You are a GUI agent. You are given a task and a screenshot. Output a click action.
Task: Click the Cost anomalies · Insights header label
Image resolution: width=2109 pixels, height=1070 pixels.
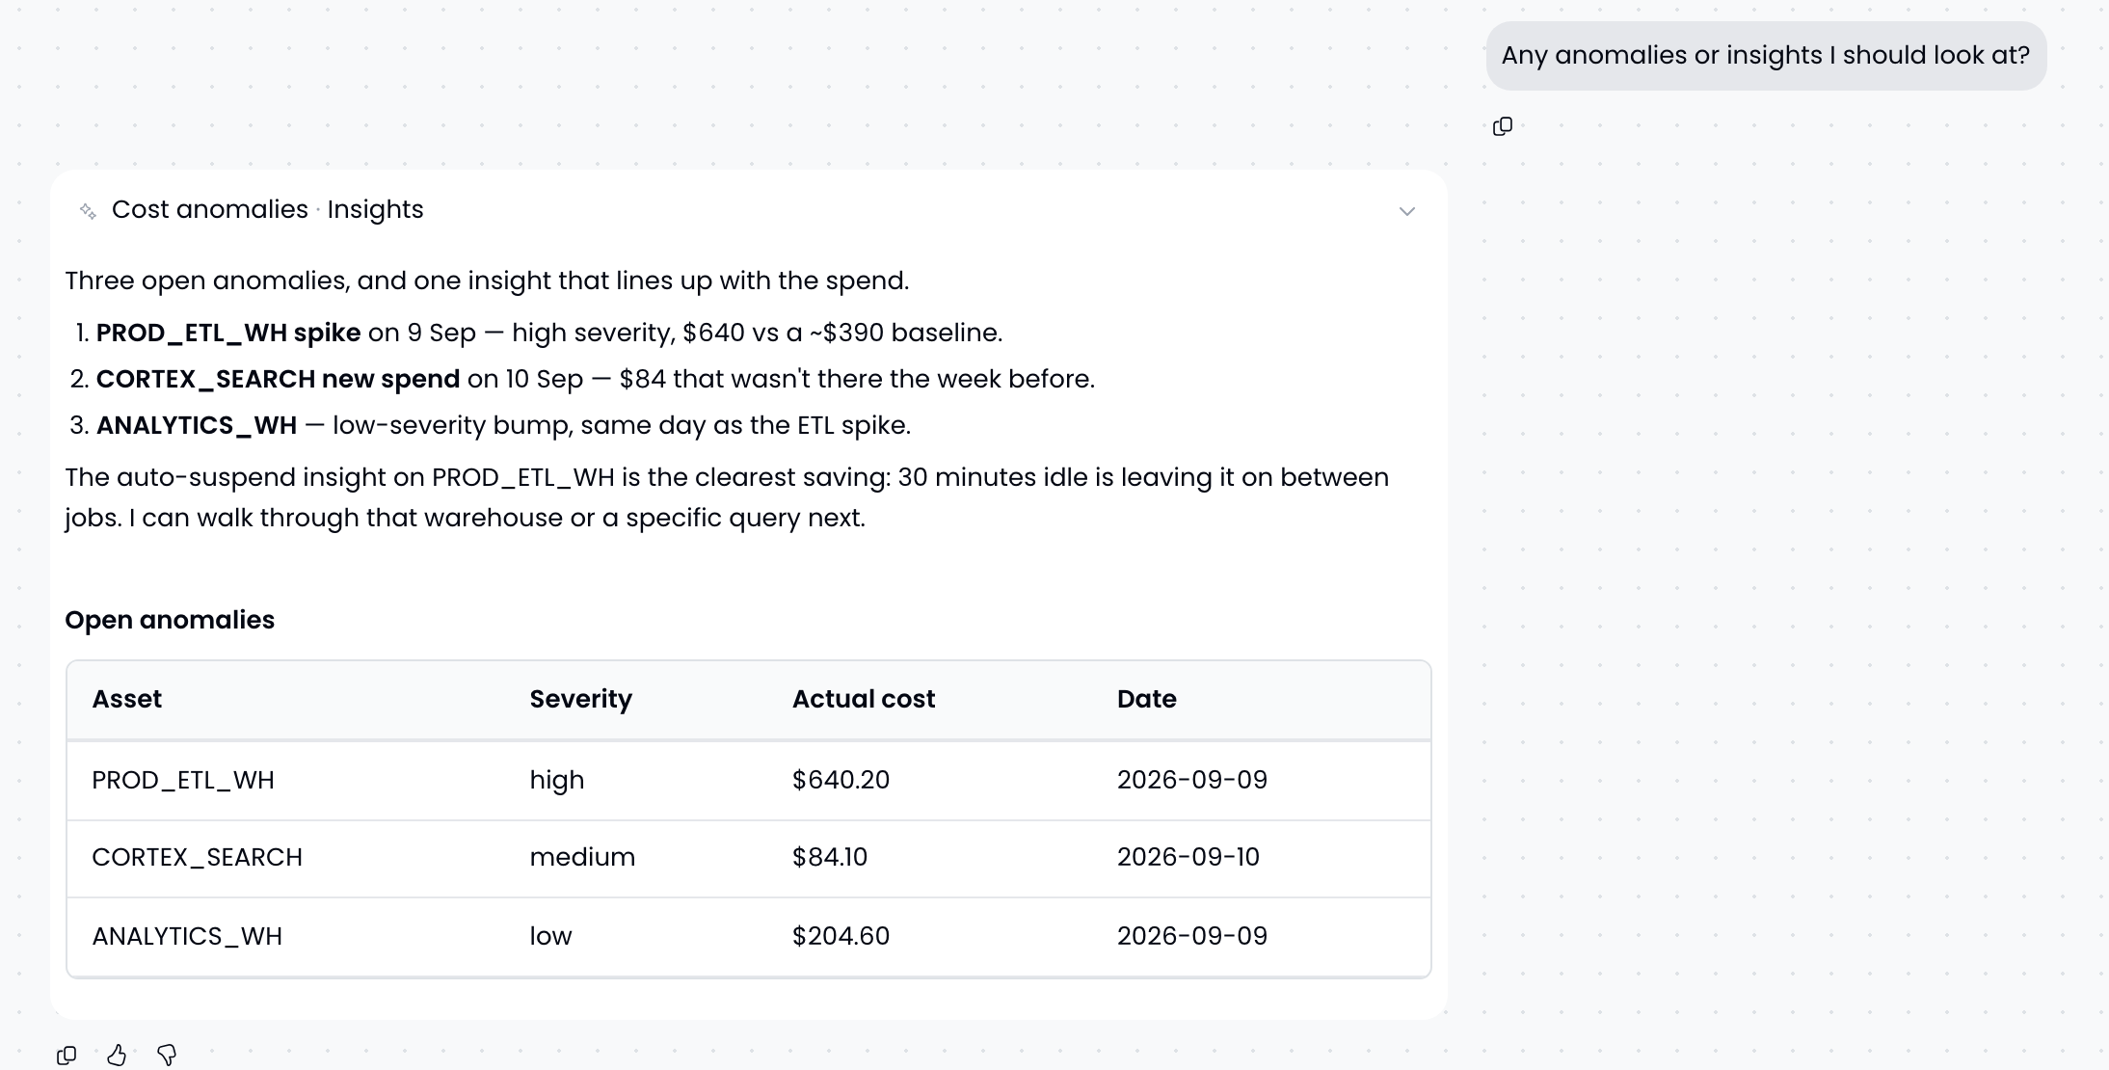pos(268,209)
